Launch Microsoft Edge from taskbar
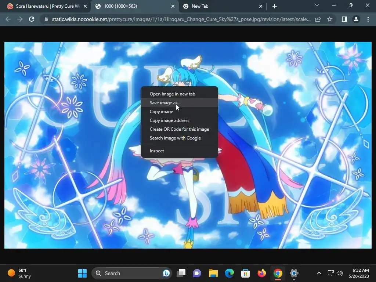Screen dimensions: 376x282 pyautogui.click(x=229, y=273)
